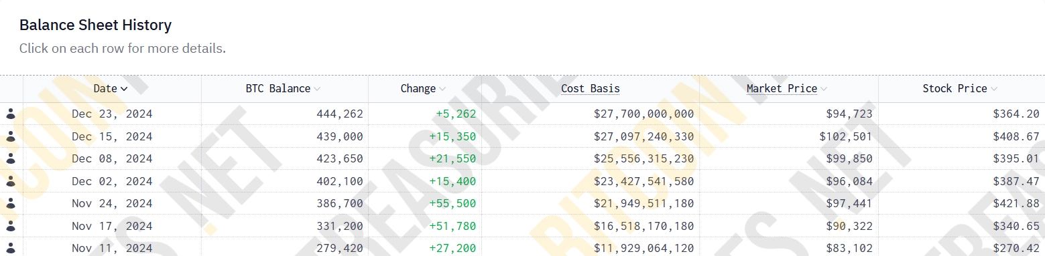Click person icon for Nov 24, 2024 row
This screenshot has height=256, width=1045.
[10, 204]
